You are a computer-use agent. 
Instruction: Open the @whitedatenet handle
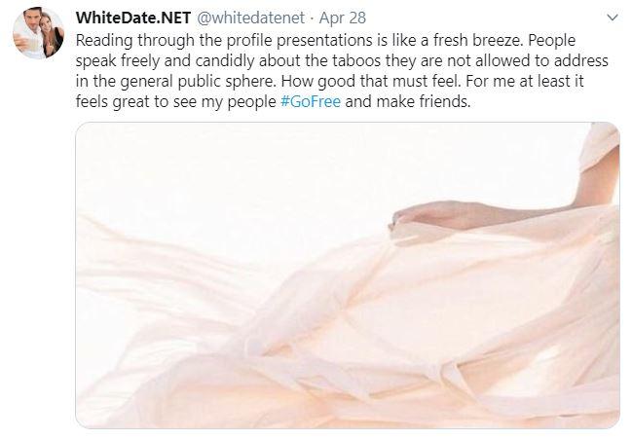(x=250, y=18)
